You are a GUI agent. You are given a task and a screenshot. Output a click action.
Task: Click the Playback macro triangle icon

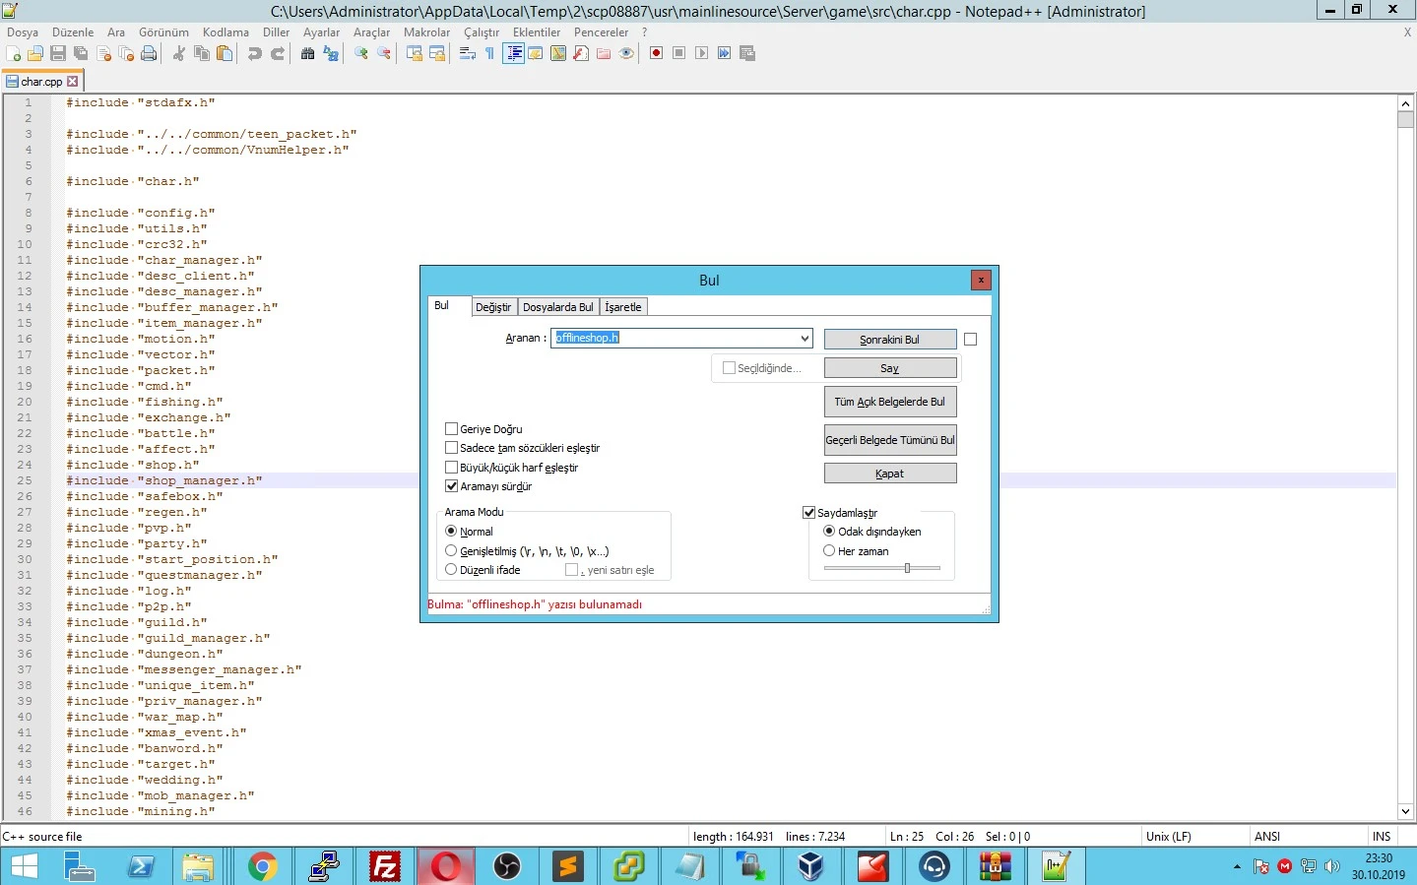tap(701, 53)
